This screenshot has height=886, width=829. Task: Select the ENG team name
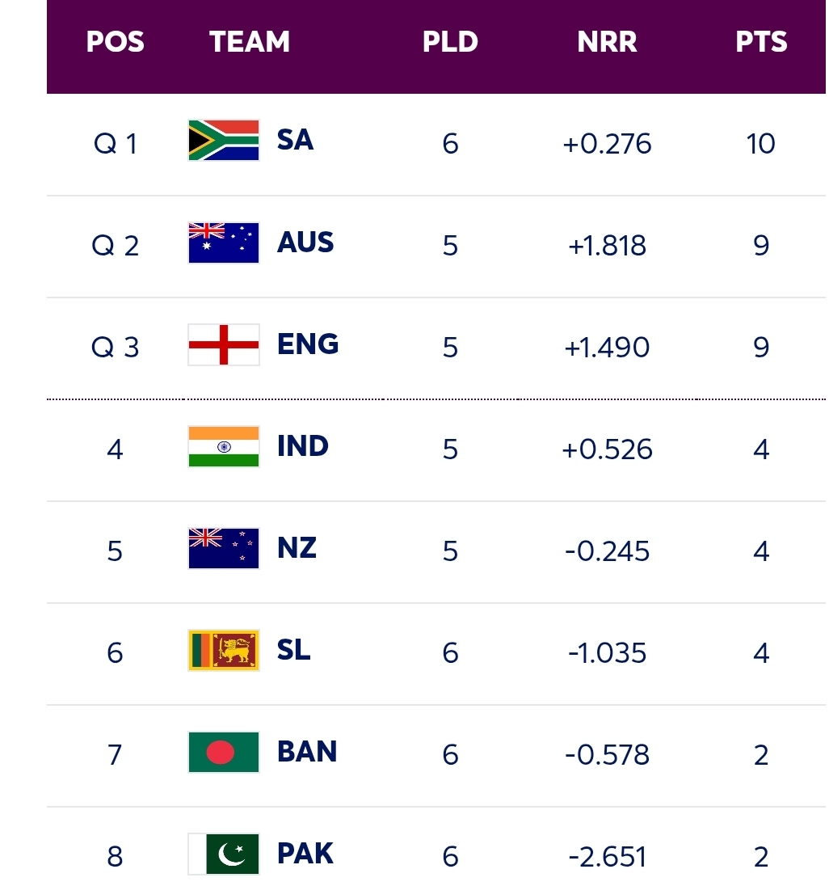pos(307,344)
